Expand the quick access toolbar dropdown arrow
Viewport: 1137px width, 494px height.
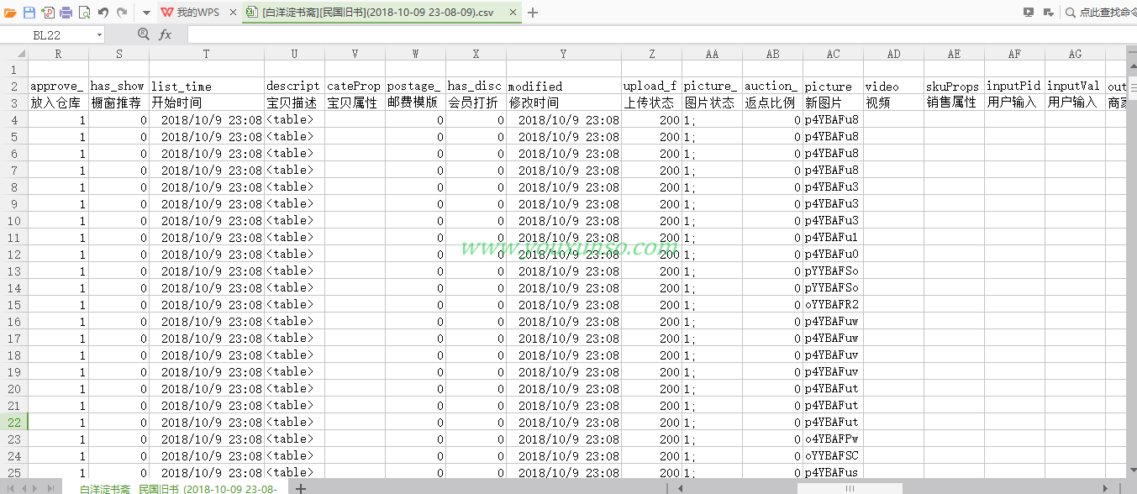[x=146, y=13]
